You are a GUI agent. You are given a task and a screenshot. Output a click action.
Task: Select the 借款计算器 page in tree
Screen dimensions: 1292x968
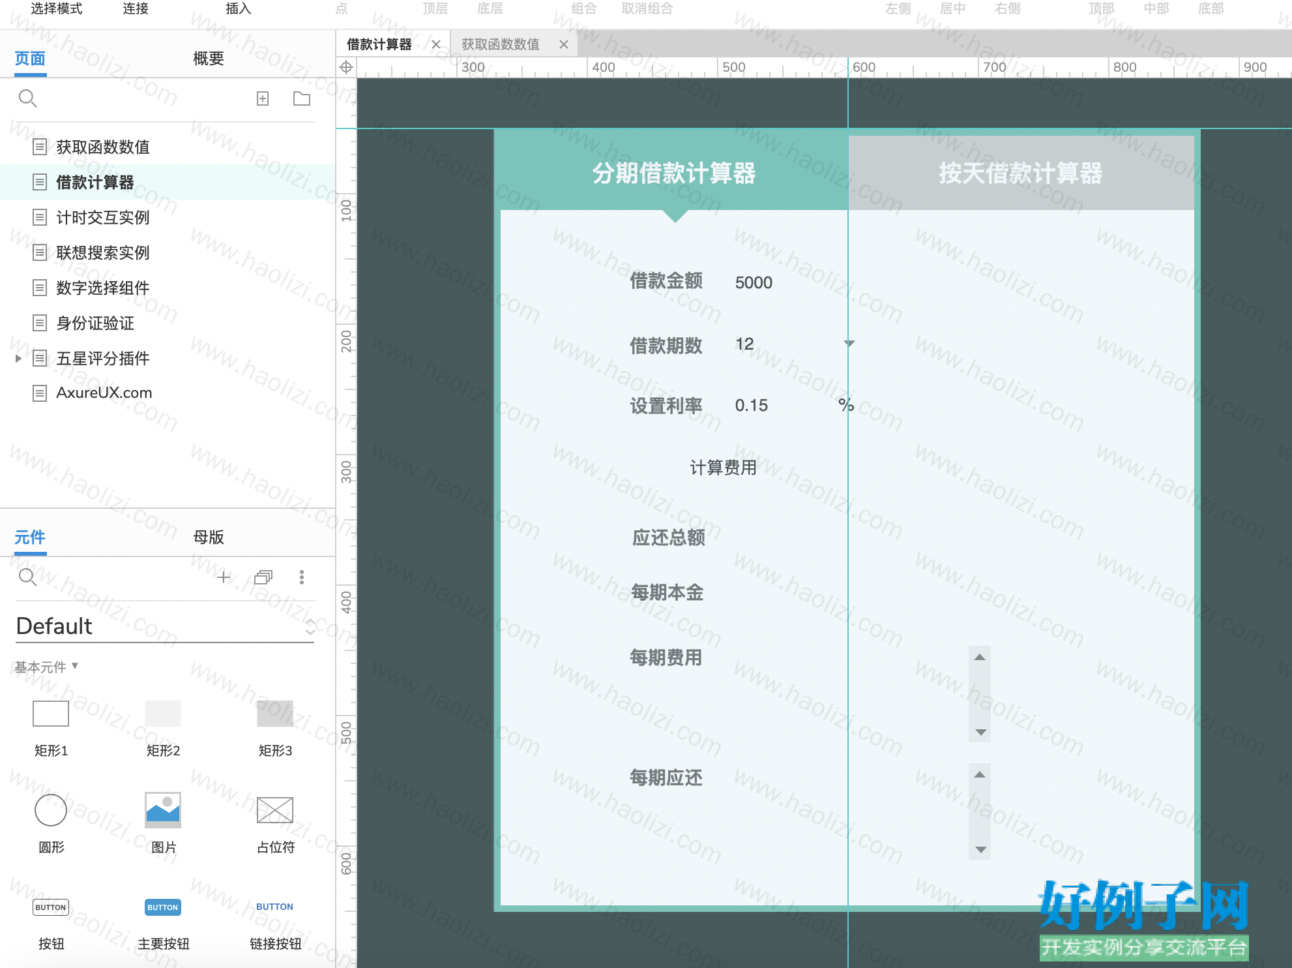pos(95,182)
